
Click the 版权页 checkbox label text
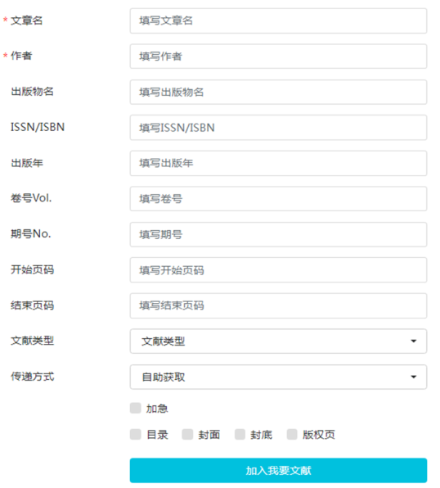point(319,435)
